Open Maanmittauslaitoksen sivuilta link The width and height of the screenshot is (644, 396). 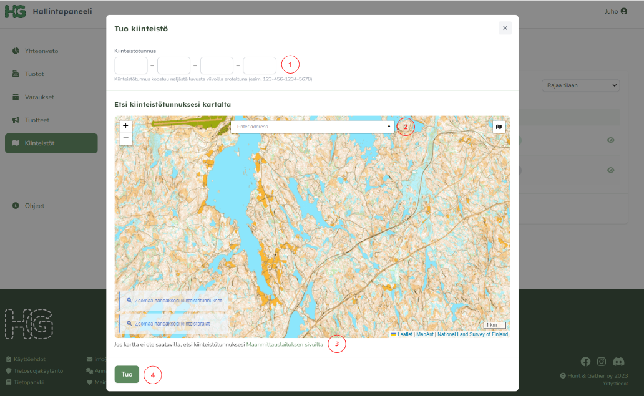(285, 345)
